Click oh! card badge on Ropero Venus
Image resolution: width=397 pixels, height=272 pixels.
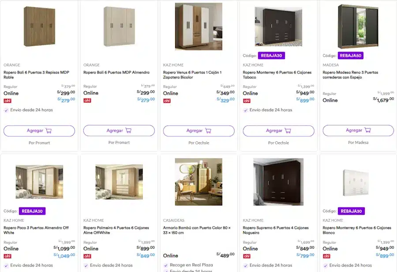pyautogui.click(x=167, y=101)
